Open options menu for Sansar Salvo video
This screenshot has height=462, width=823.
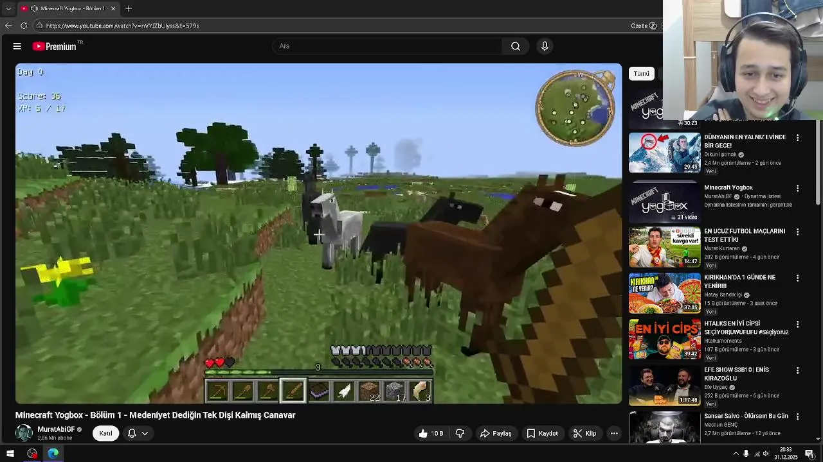(x=797, y=416)
